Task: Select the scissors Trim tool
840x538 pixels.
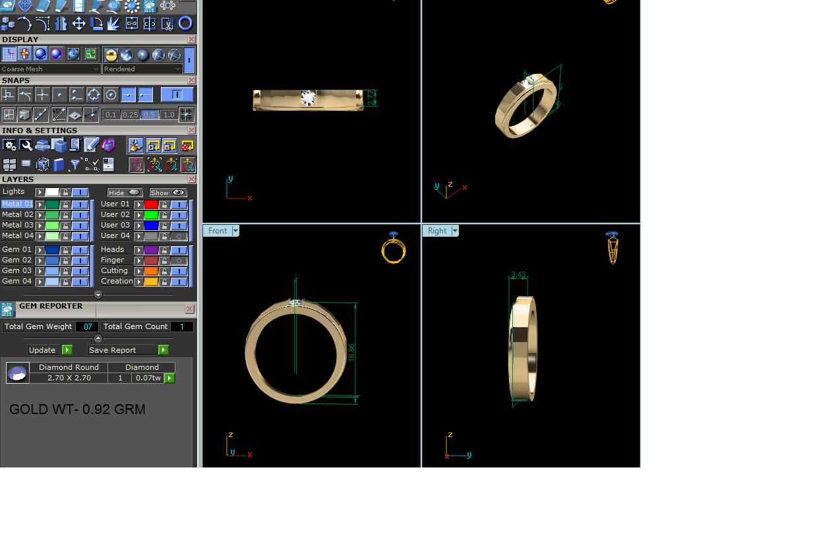Action: tap(167, 24)
